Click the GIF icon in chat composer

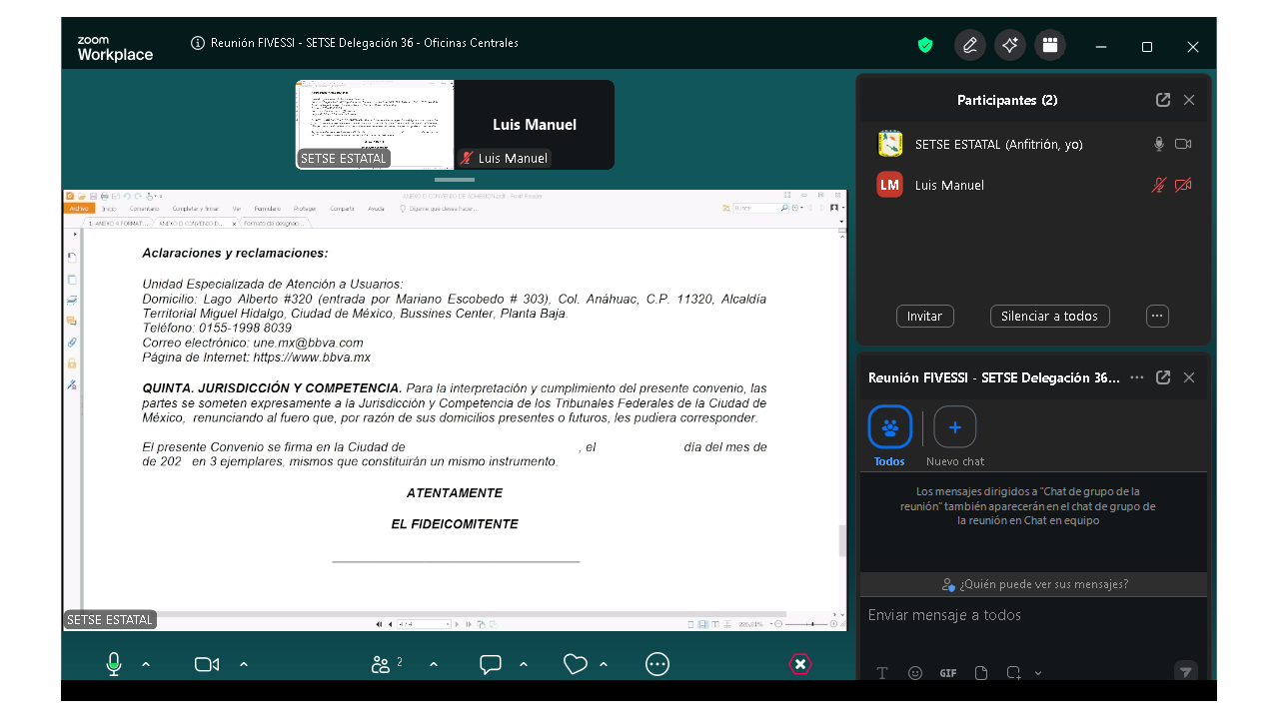(x=948, y=673)
